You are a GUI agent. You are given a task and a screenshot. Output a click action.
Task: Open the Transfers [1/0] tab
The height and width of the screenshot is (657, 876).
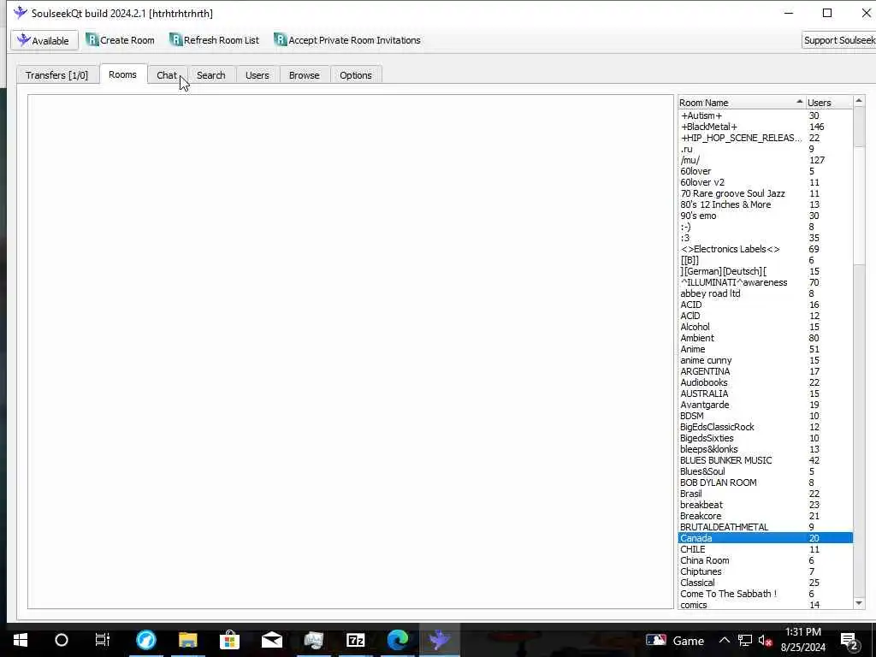point(57,75)
